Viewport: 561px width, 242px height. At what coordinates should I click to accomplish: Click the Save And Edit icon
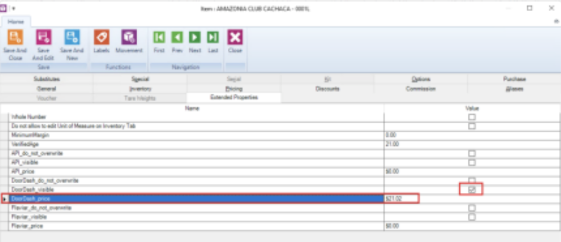click(x=43, y=37)
